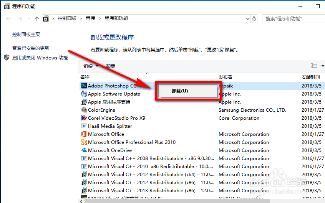Click the Visual C++ 2013 (x86) icon
Image resolution: width=325 pixels, height=203 pixels.
tap(84, 190)
